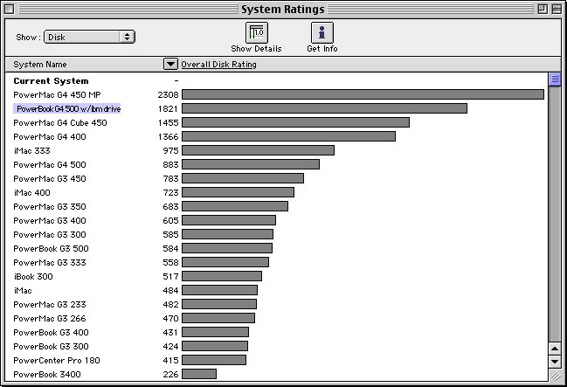The height and width of the screenshot is (387, 567).
Task: Click the scrollbar down arrow
Action: point(555,362)
